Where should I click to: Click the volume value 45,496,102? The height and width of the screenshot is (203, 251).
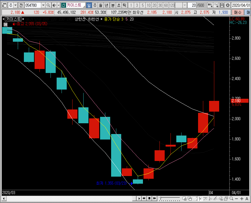(66, 12)
